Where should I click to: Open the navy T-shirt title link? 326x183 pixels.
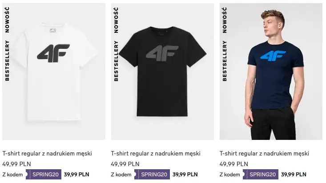pos(264,154)
